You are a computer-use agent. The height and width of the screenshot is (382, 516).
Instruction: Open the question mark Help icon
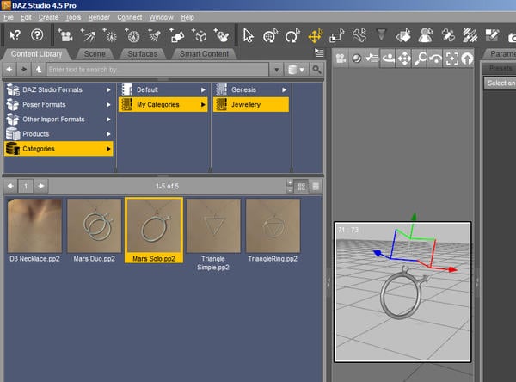click(37, 35)
